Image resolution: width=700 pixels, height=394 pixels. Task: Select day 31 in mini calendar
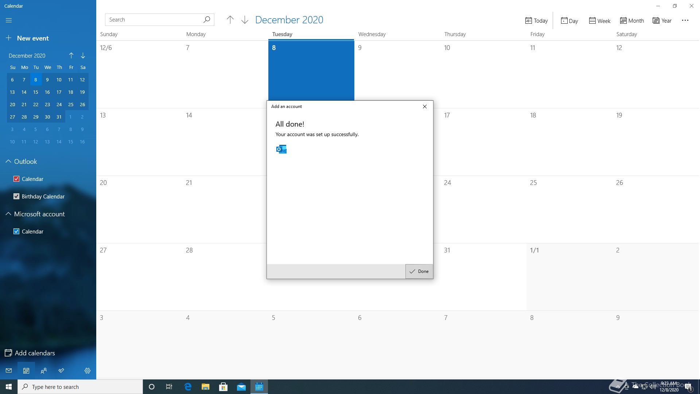tap(59, 117)
